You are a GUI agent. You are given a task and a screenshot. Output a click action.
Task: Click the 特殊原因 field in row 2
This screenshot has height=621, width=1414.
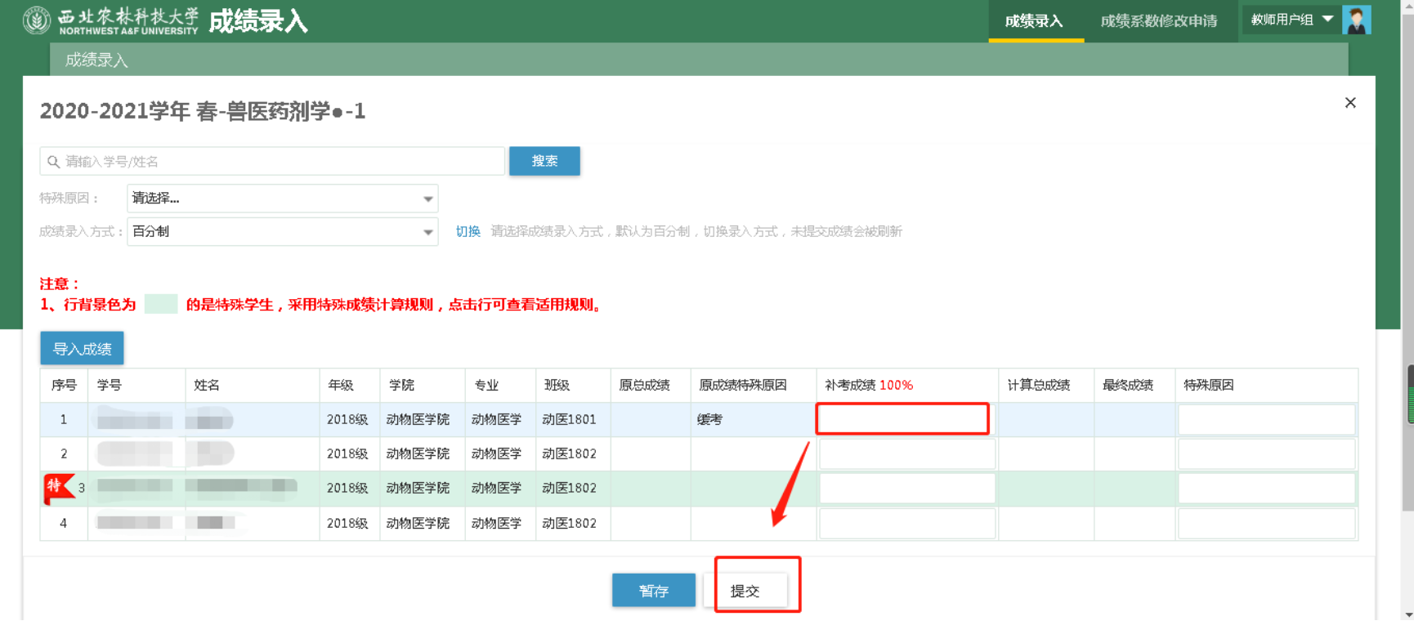point(1266,454)
